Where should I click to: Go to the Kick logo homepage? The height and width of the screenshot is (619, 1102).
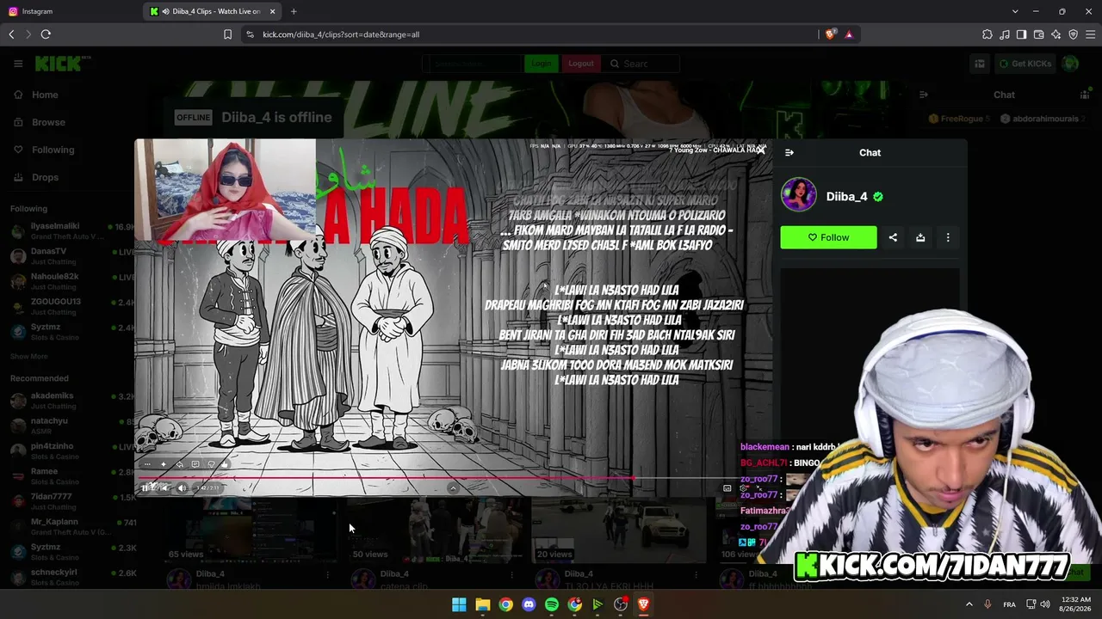63,64
